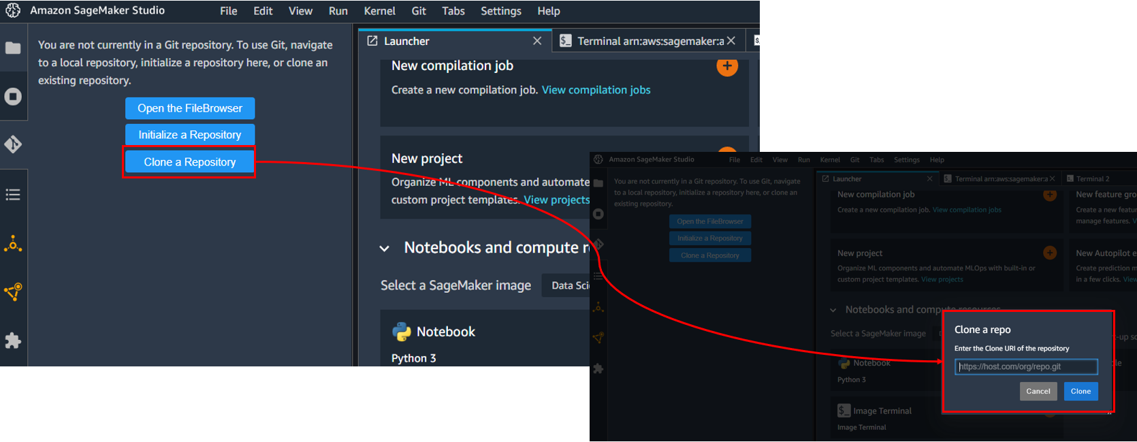Close the Launcher tab in the dimmed window
Image resolution: width=1137 pixels, height=442 pixels.
pyautogui.click(x=930, y=178)
